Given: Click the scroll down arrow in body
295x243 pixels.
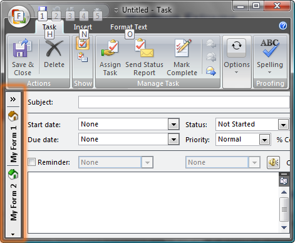Looking at the screenshot, I should [284, 227].
